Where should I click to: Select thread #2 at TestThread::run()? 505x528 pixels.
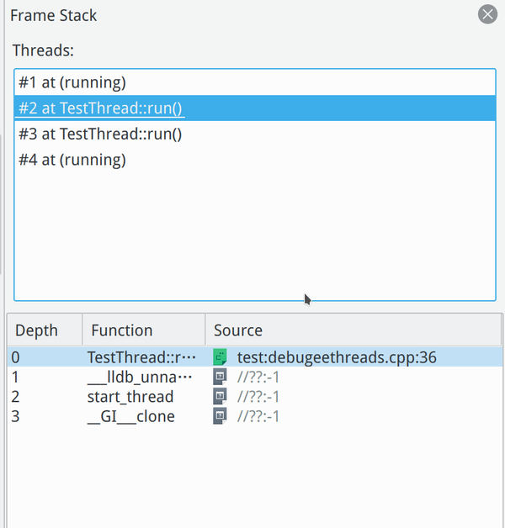pyautogui.click(x=100, y=108)
